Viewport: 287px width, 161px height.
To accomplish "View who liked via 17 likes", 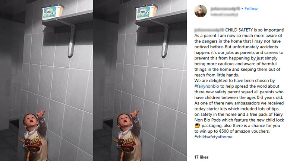I will pos(201,157).
